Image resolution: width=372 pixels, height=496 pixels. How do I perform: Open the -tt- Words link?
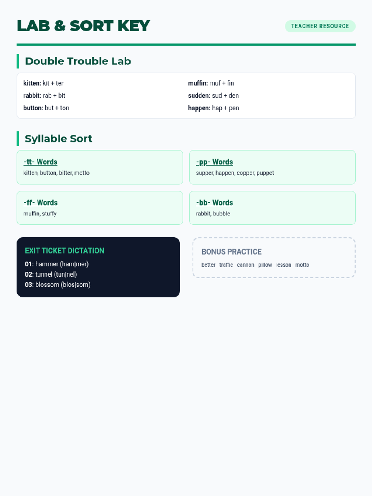[40, 162]
